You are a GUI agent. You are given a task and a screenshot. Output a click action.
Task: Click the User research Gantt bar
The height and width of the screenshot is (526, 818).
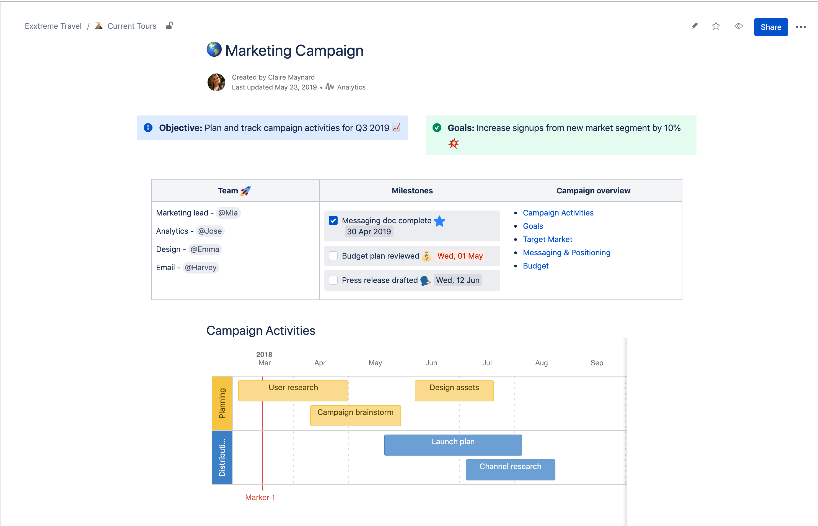pos(293,388)
